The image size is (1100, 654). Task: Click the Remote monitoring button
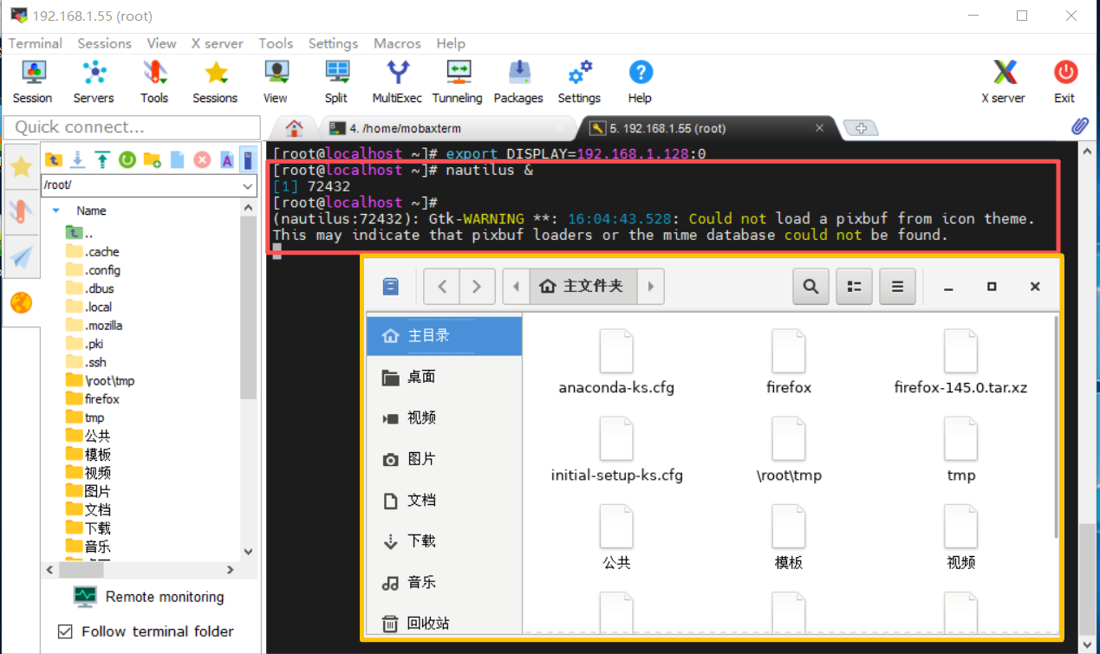148,596
